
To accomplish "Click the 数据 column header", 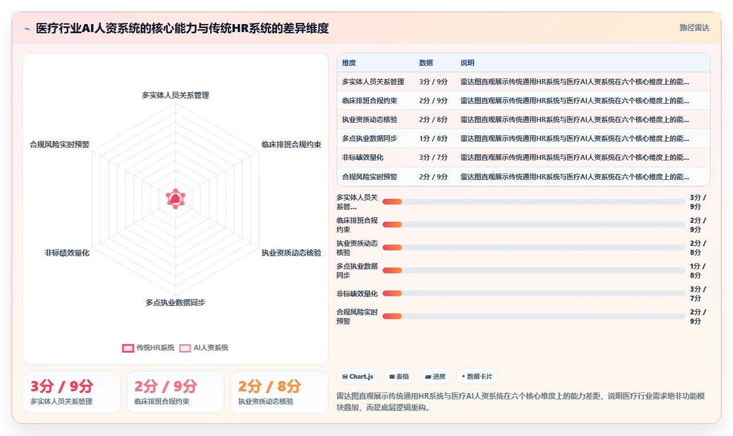I will [x=426, y=63].
